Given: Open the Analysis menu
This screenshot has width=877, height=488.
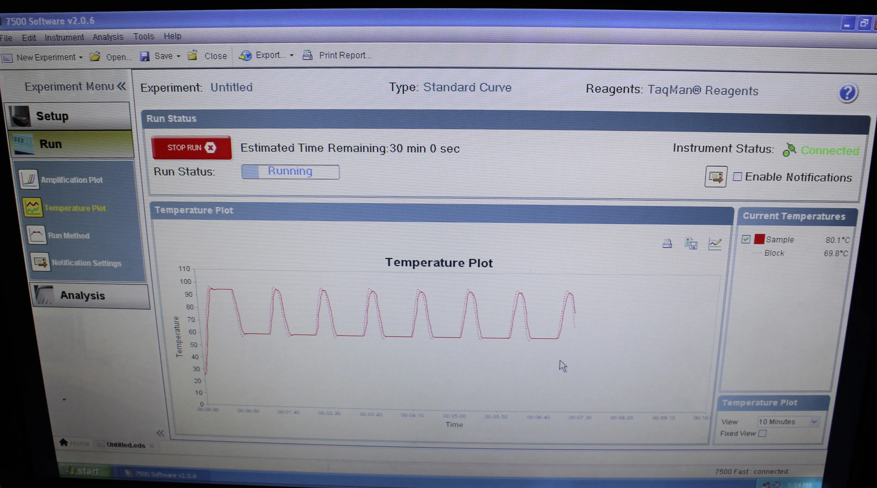Looking at the screenshot, I should coord(108,37).
